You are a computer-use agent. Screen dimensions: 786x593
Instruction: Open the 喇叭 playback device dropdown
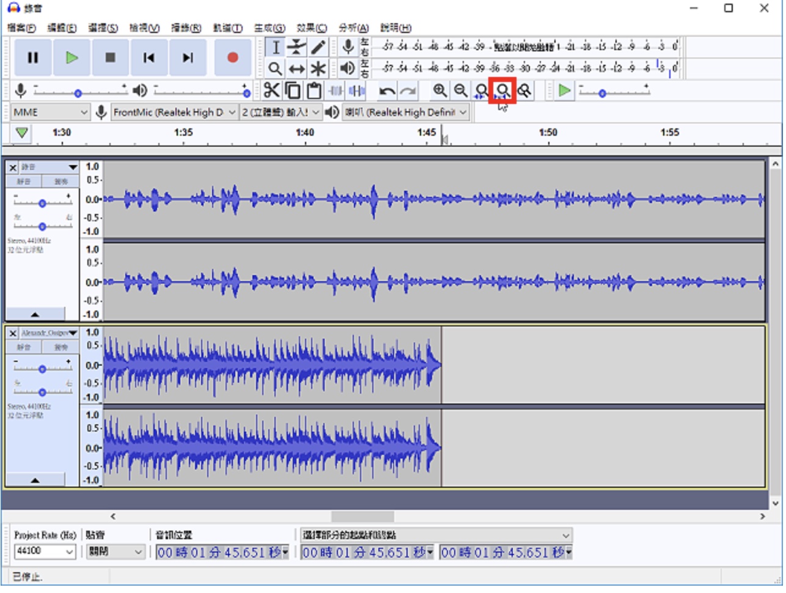405,112
